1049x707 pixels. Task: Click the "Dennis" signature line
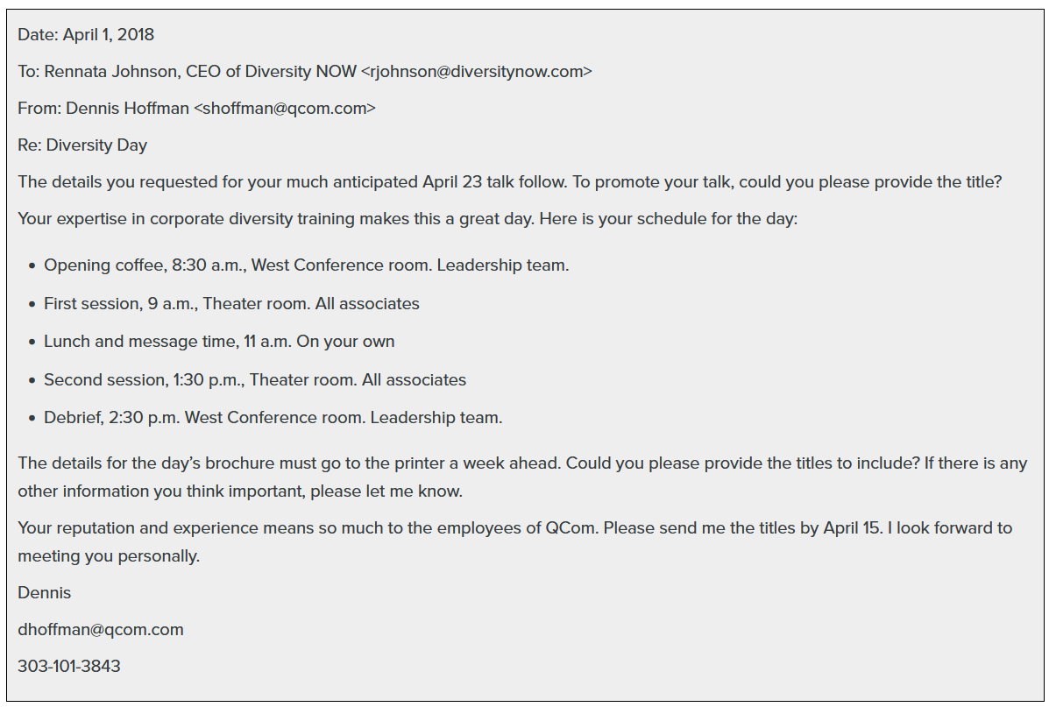tap(45, 593)
